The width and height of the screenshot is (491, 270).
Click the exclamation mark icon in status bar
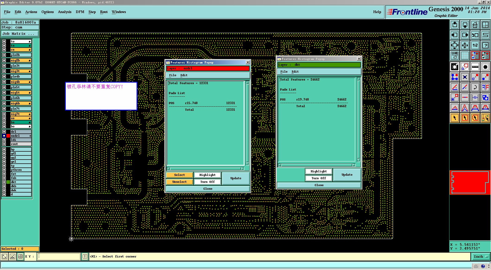pos(85,256)
